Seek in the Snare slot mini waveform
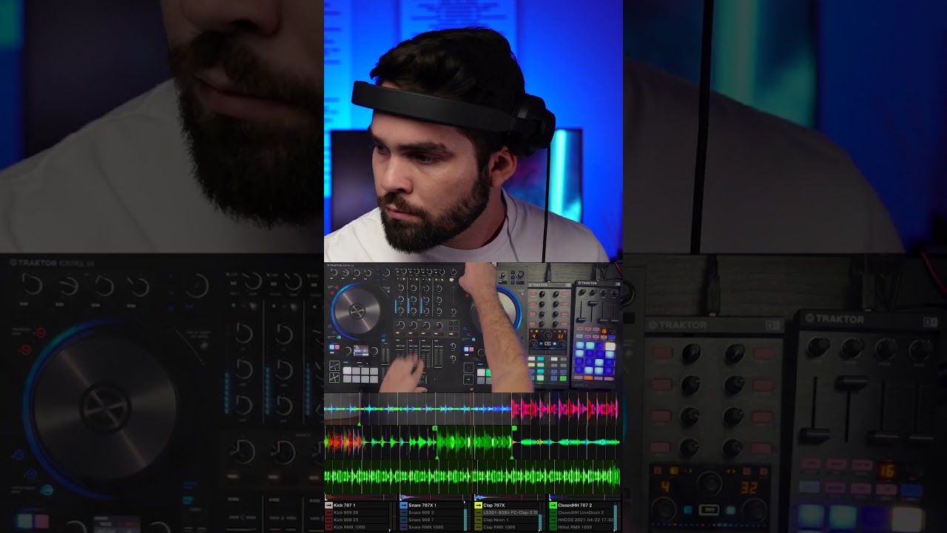 (x=436, y=497)
